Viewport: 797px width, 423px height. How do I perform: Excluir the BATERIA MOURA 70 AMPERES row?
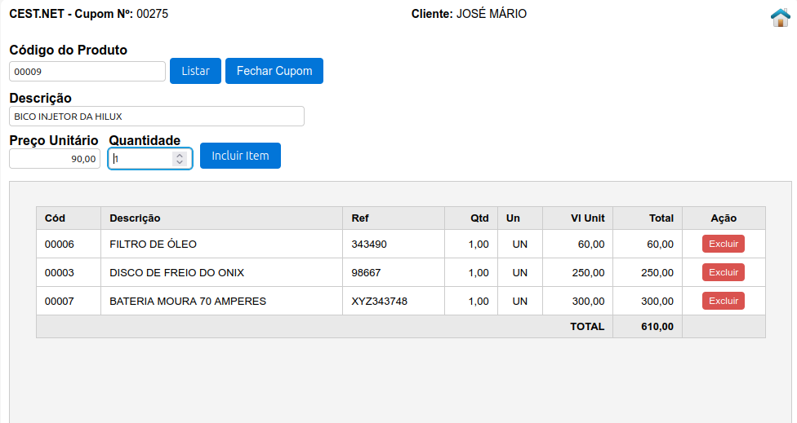pyautogui.click(x=723, y=301)
